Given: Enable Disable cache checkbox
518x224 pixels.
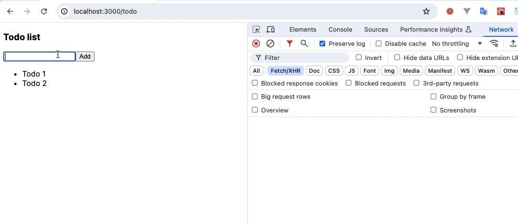Looking at the screenshot, I should [379, 43].
